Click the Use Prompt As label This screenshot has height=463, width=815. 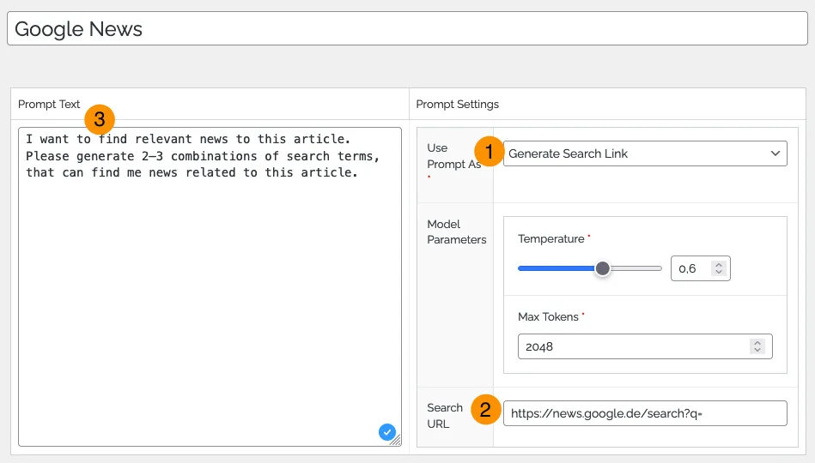click(453, 156)
